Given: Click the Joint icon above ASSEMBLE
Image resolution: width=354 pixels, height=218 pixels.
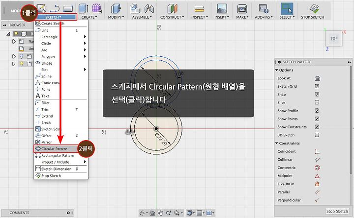Looking at the screenshot, I should click(149, 9).
